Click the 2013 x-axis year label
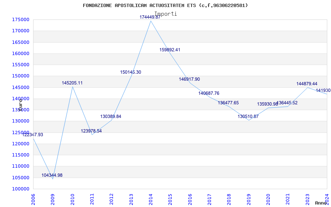The image size is (331, 207). 131,199
